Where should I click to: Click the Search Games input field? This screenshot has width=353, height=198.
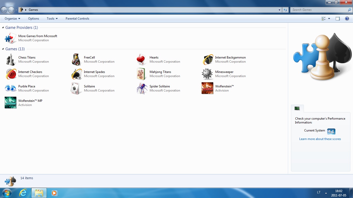(x=319, y=10)
